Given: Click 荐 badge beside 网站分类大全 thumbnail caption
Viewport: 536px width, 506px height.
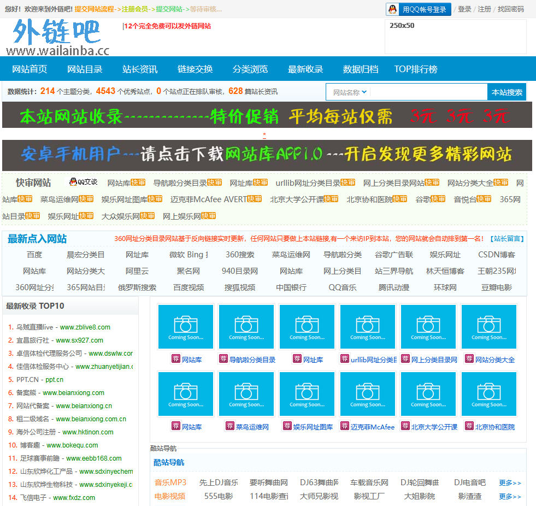Looking at the screenshot, I should tap(469, 358).
